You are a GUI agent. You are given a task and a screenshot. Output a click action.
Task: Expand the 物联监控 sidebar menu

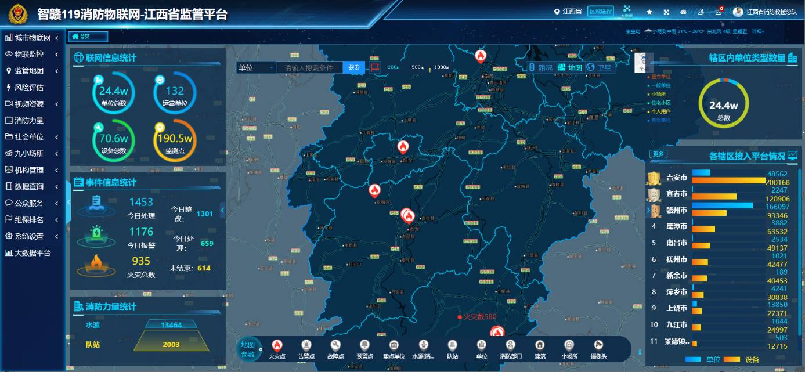[33, 55]
